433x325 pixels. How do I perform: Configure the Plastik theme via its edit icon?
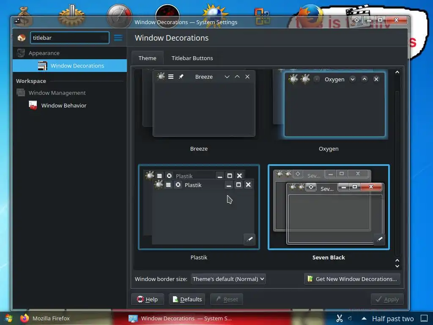249,239
